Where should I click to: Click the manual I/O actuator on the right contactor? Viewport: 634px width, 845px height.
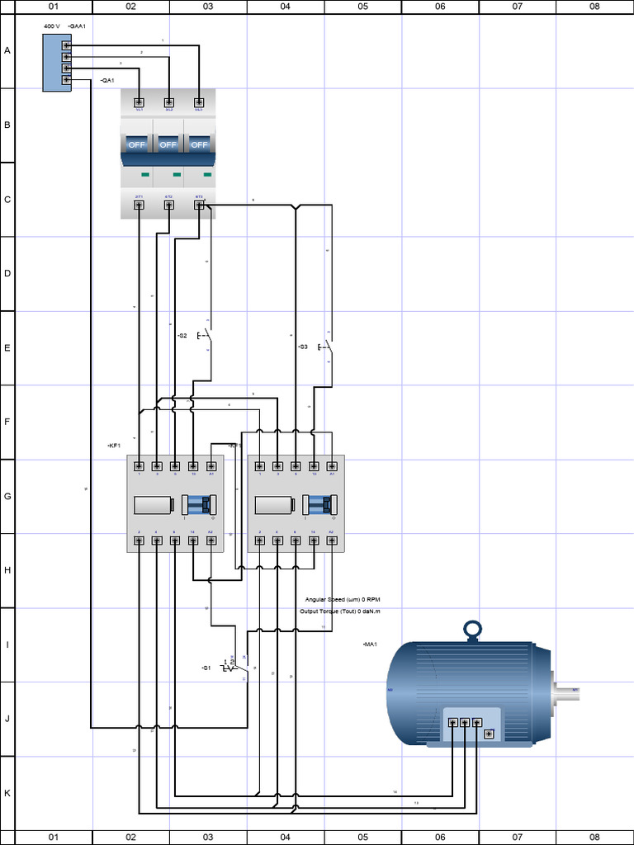tap(319, 505)
